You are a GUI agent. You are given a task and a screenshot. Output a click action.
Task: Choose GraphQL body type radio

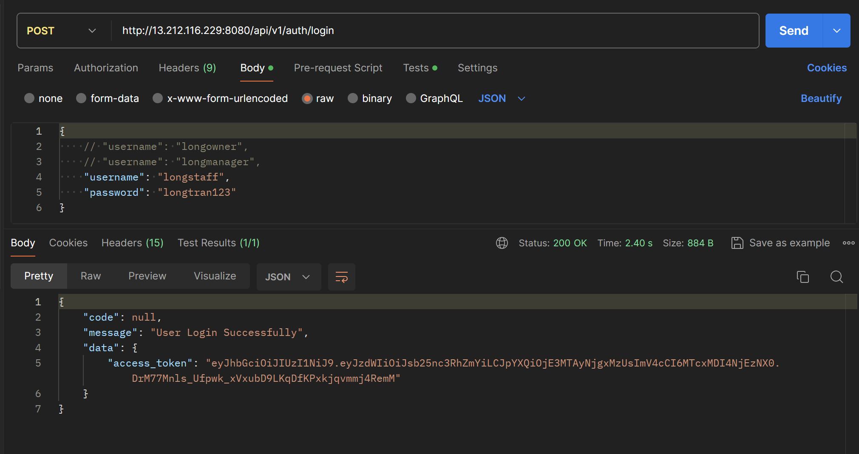[x=411, y=98]
